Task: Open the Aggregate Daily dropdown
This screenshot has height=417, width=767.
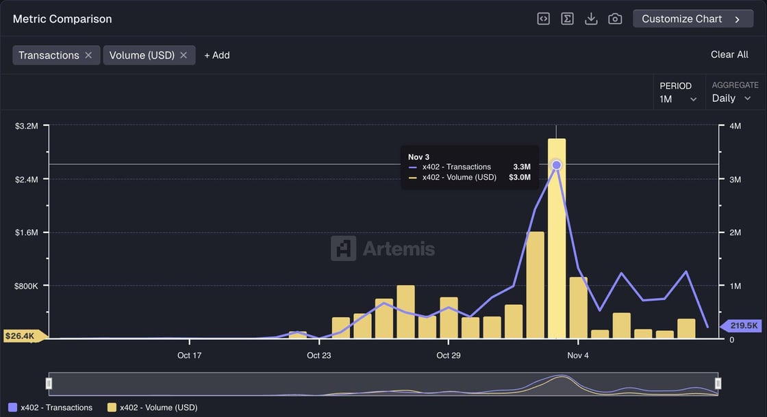Action: 731,98
